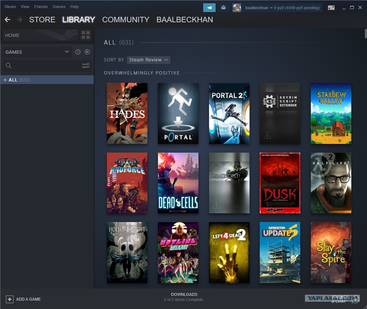Open the Sort By Steam Review dropdown
Viewport: 367px width, 309px height.
tap(148, 60)
